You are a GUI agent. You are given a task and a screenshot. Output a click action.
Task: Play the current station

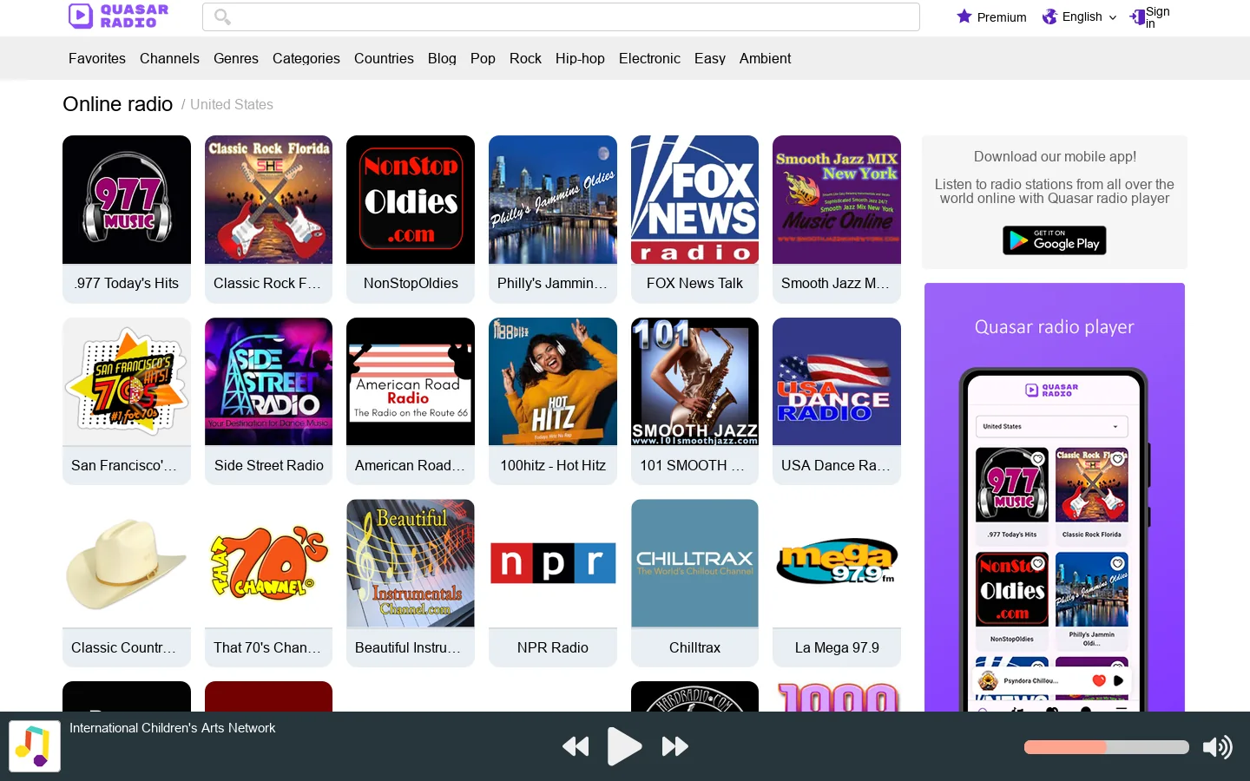(625, 746)
